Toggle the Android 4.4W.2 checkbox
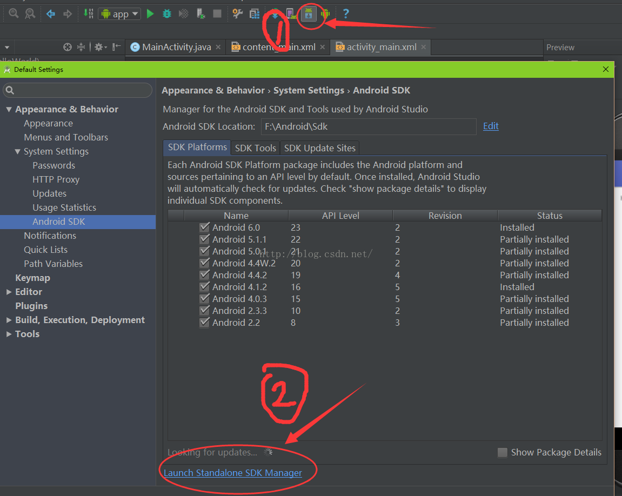The height and width of the screenshot is (496, 622). [205, 263]
